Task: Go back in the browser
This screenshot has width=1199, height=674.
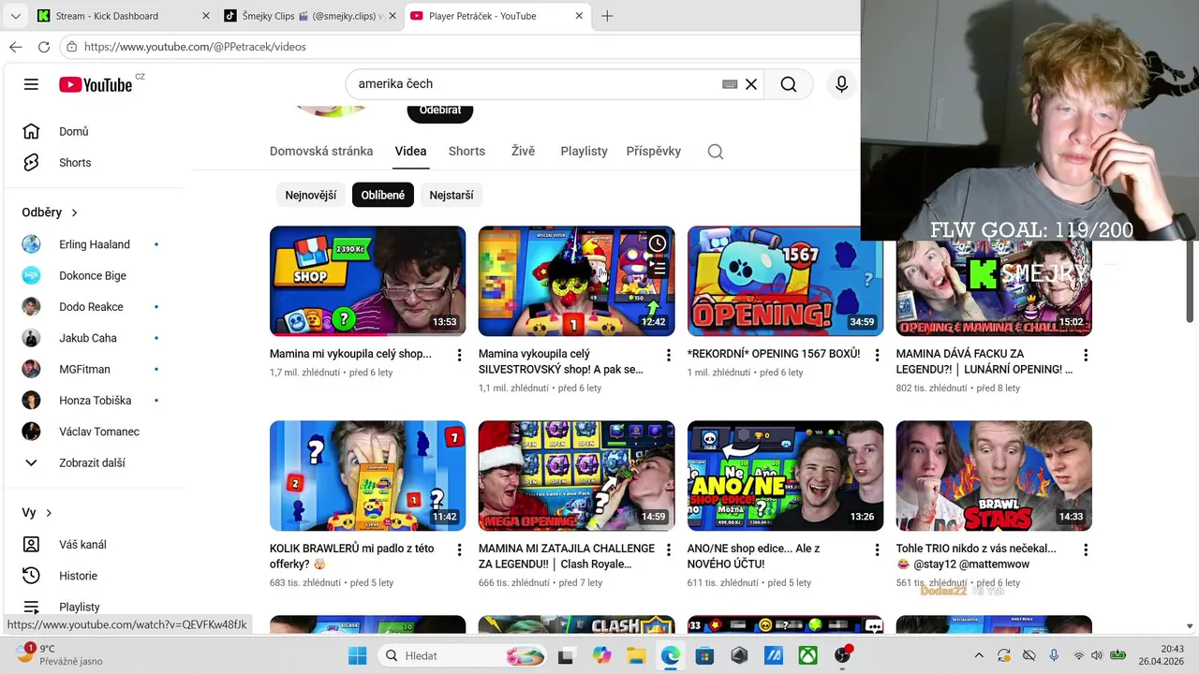Action: [x=16, y=47]
